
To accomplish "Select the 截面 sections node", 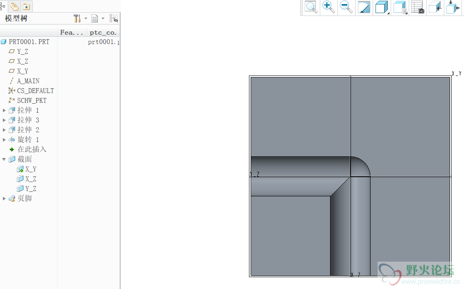I will 24,159.
